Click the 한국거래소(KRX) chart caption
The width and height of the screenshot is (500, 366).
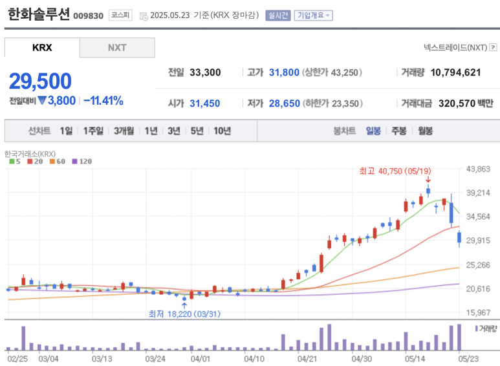(x=30, y=154)
